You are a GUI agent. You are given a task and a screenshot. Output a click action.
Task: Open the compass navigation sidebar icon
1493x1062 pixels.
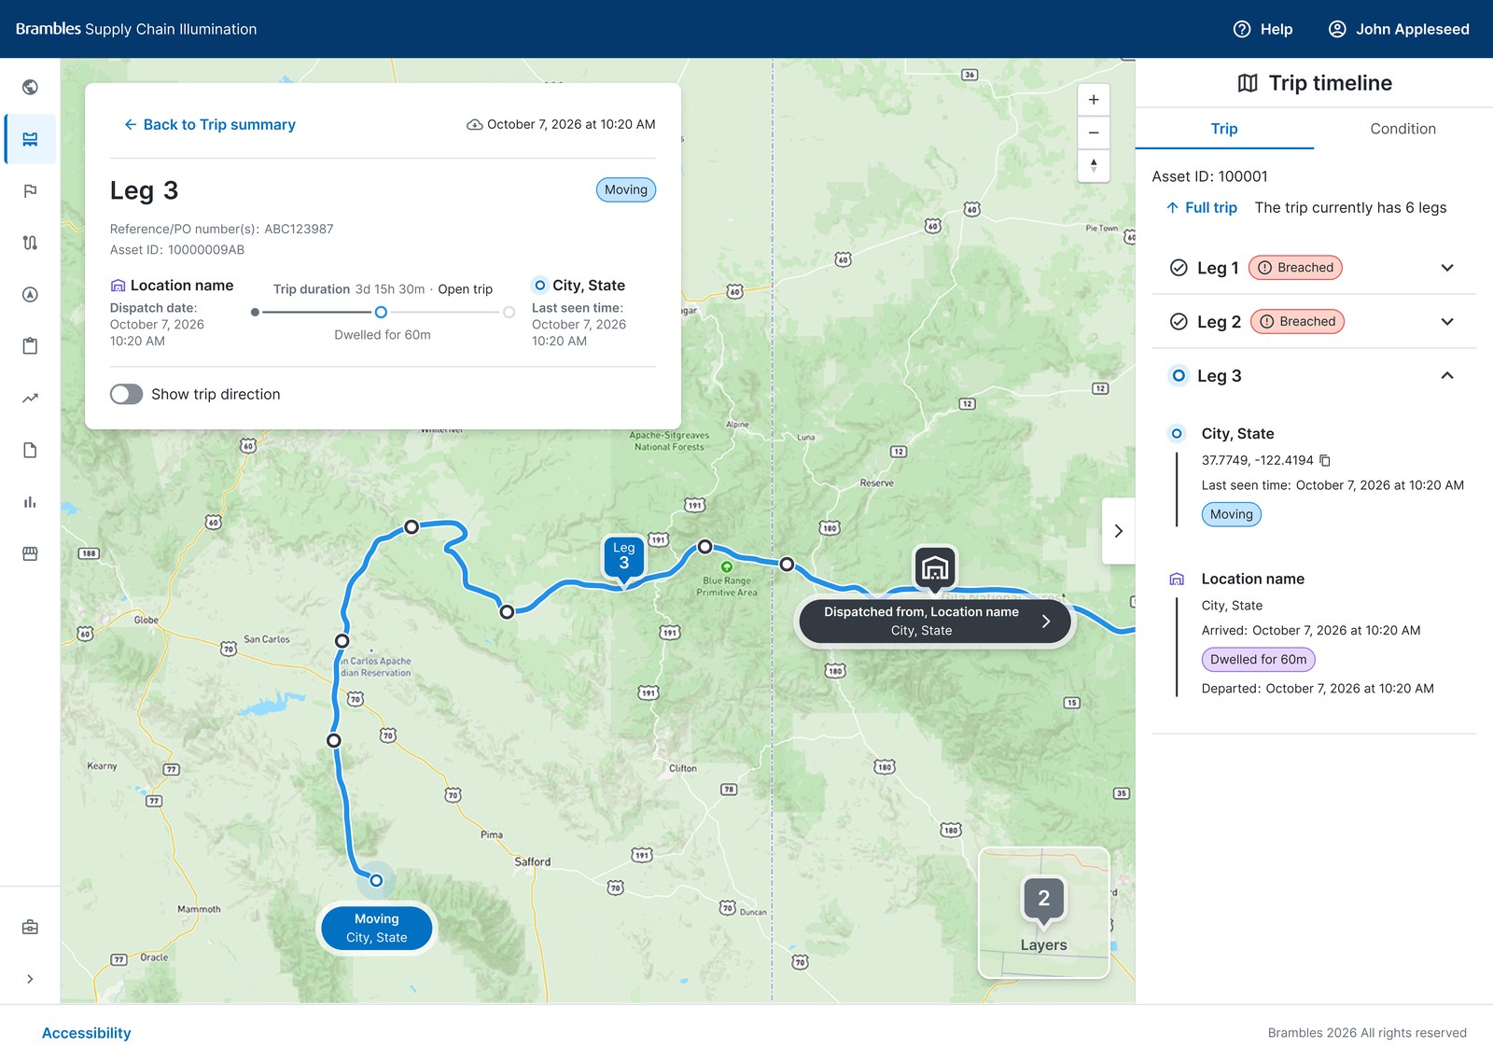coord(30,295)
